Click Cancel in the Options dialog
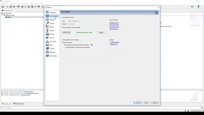The width and height of the screenshot is (204, 115). click(x=146, y=103)
